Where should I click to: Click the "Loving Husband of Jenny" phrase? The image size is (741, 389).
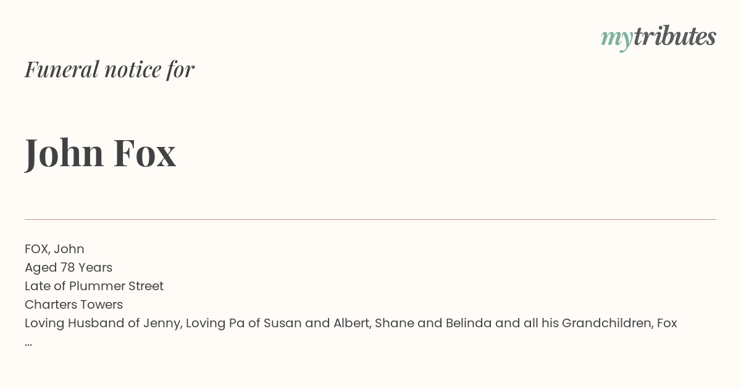pyautogui.click(x=103, y=323)
